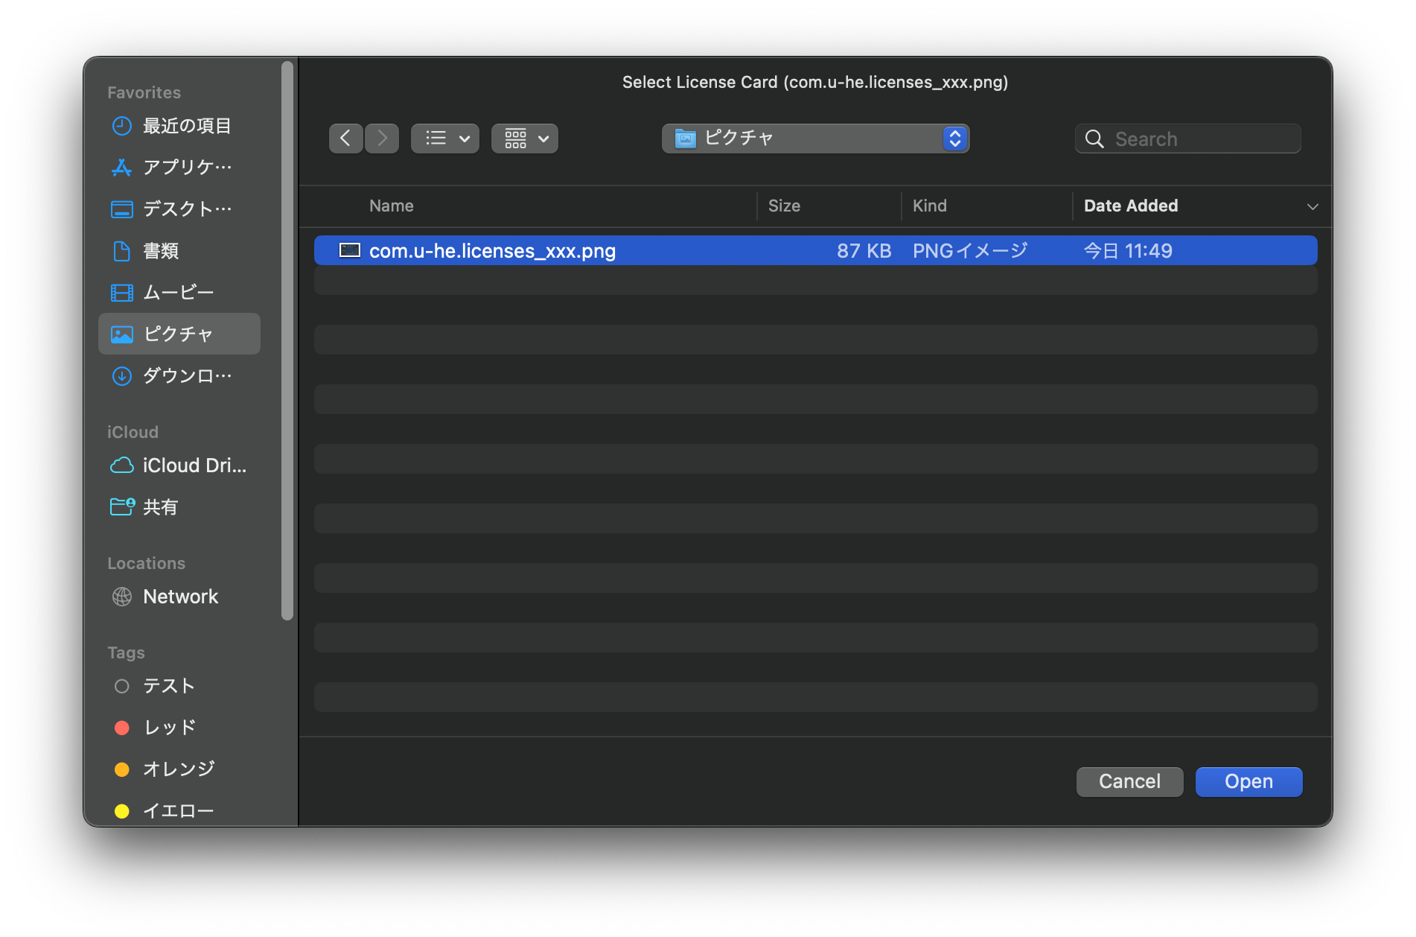Click the forward navigation arrow
This screenshot has width=1416, height=937.
(x=382, y=139)
